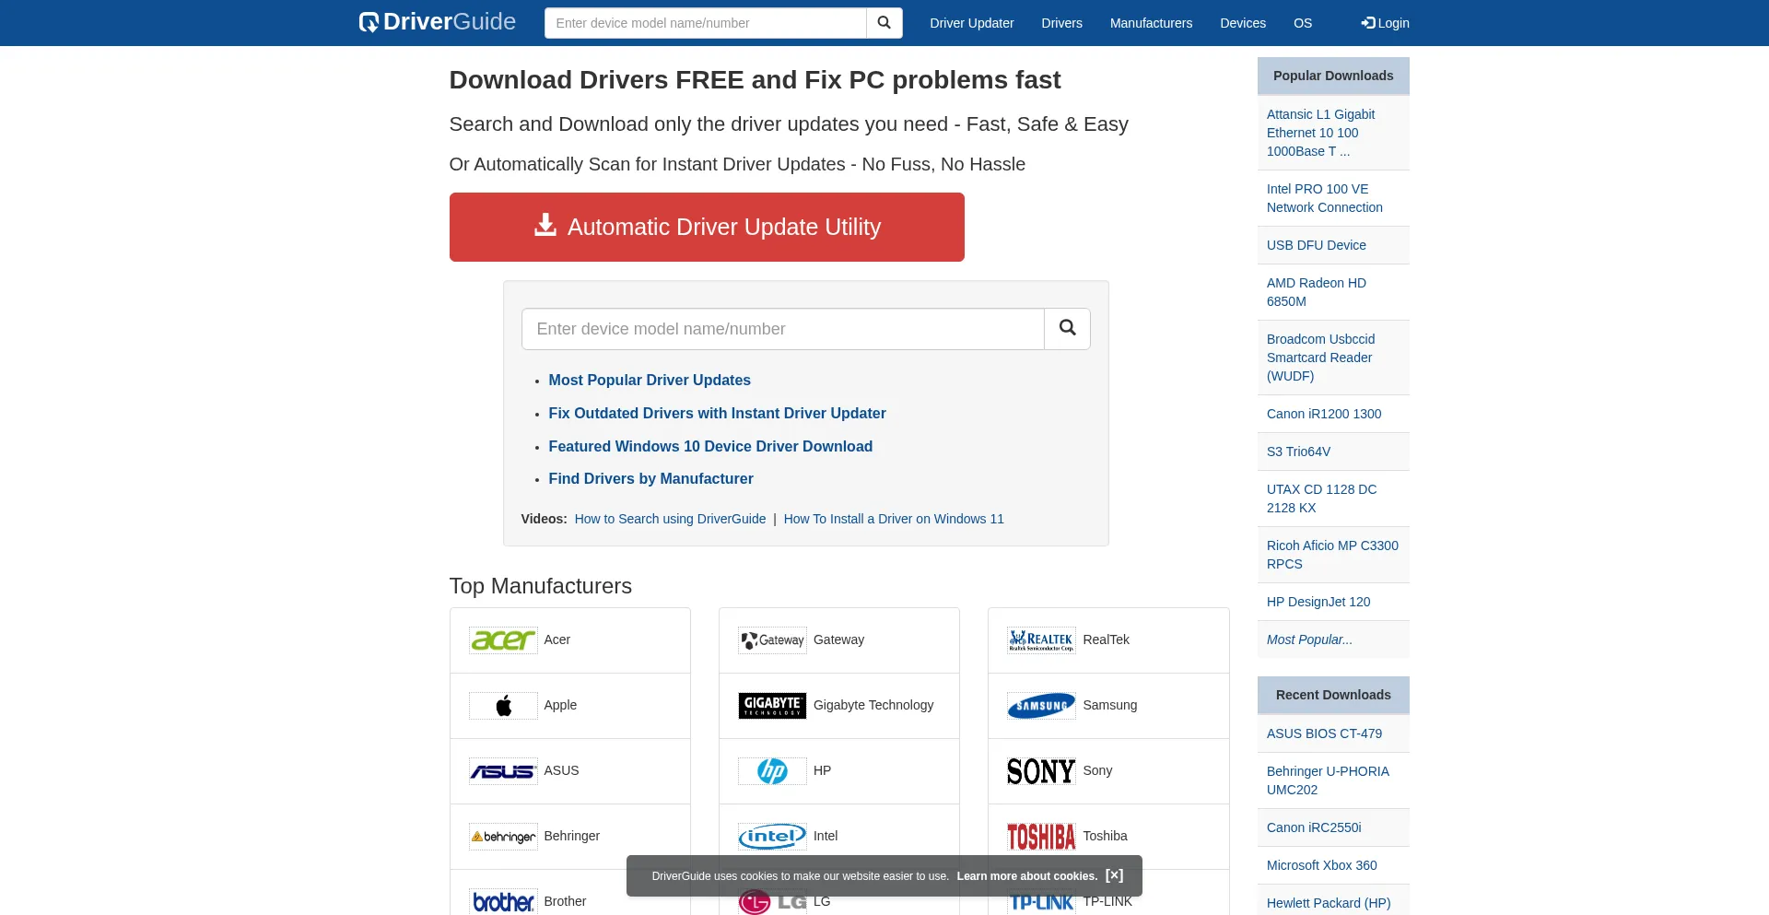Click the Samsung logo

(x=1041, y=706)
